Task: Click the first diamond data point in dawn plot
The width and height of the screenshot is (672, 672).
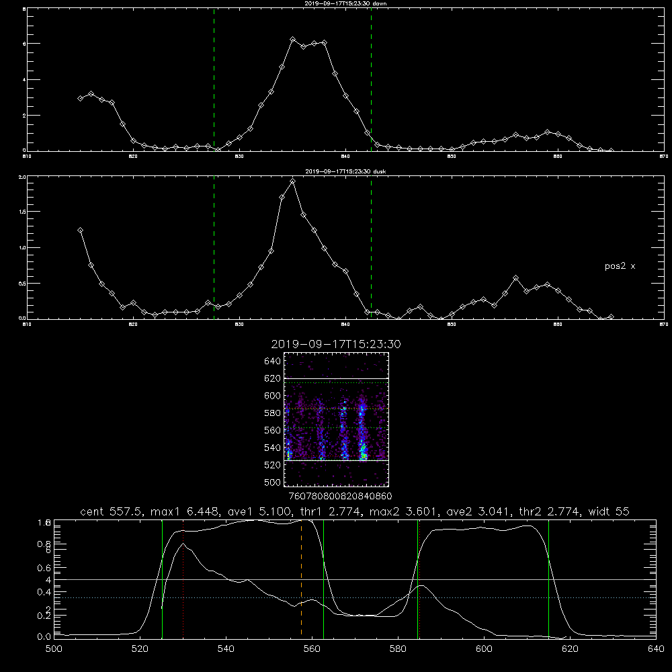Action: (80, 98)
